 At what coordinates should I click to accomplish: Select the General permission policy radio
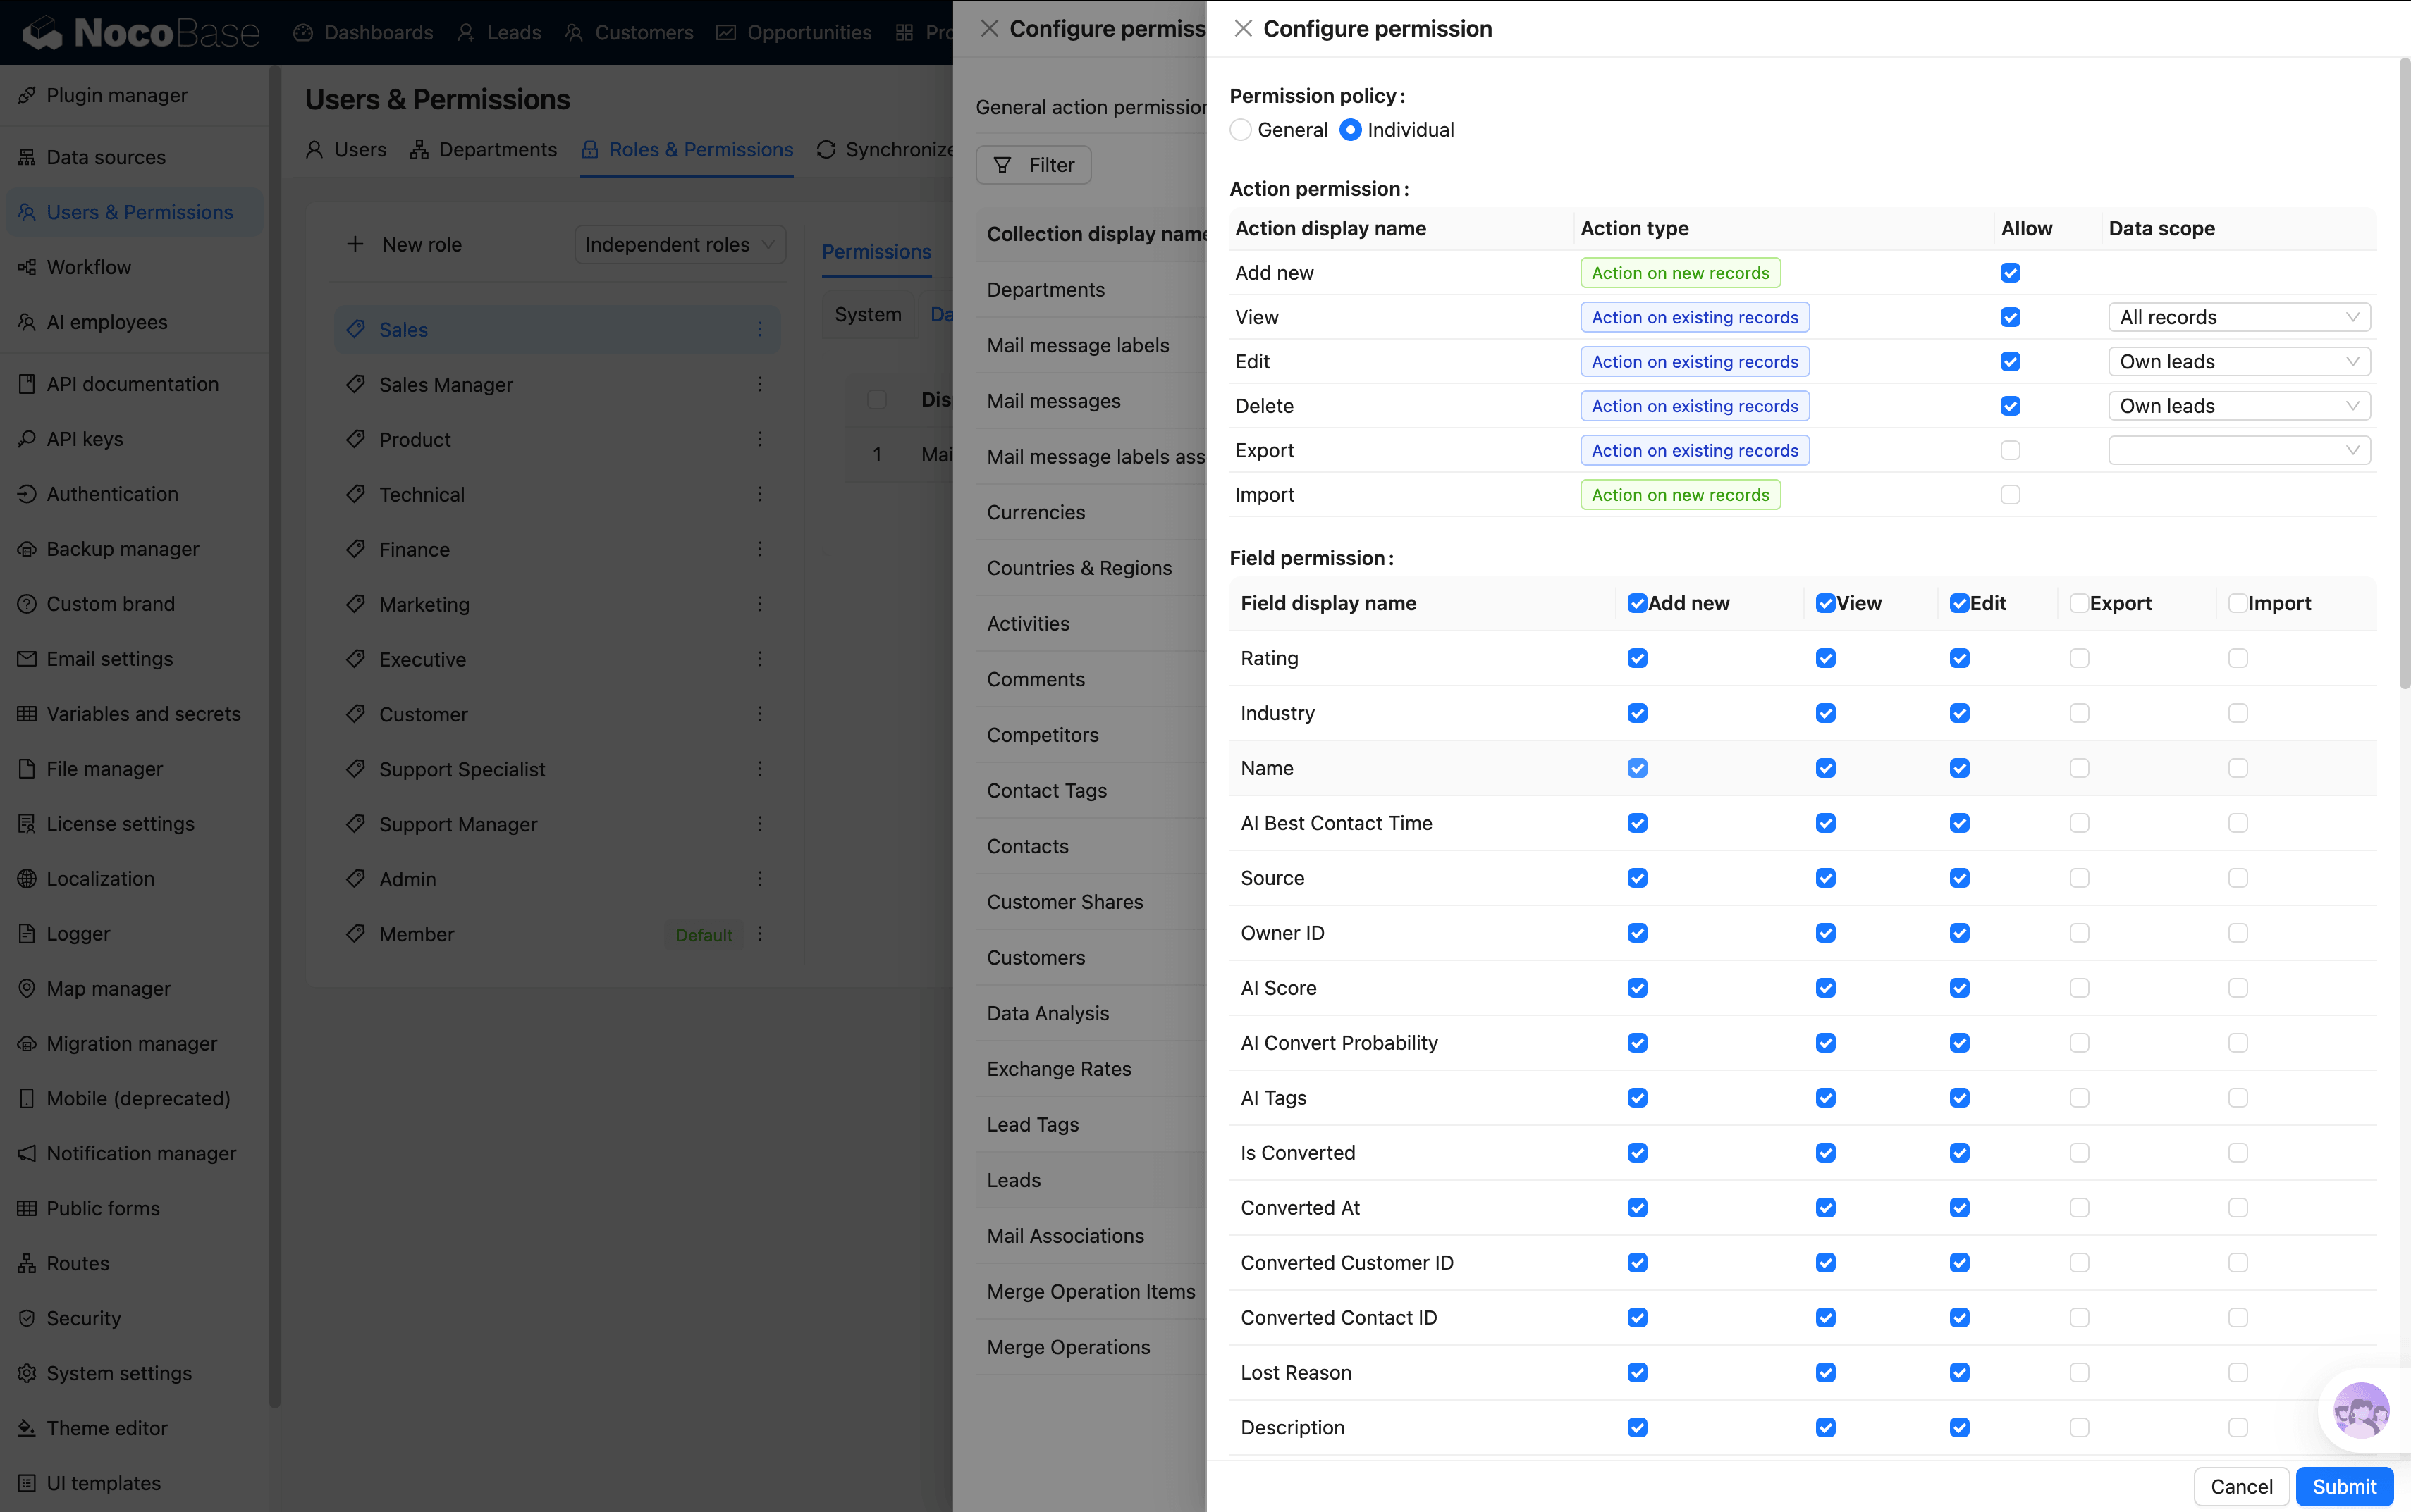(1241, 130)
